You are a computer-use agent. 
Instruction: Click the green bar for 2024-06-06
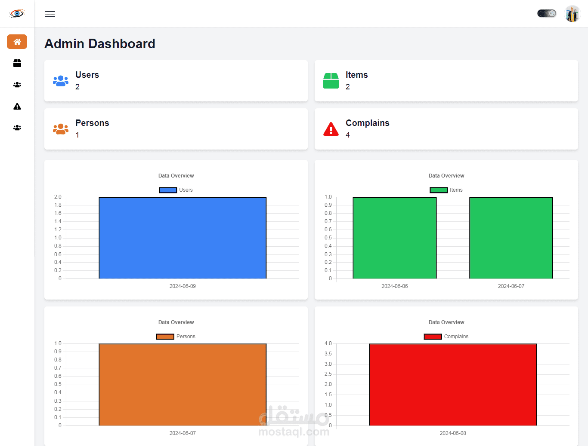point(395,238)
